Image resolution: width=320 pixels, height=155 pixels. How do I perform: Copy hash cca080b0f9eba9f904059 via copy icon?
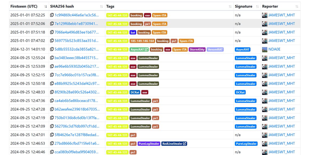click(x=52, y=152)
